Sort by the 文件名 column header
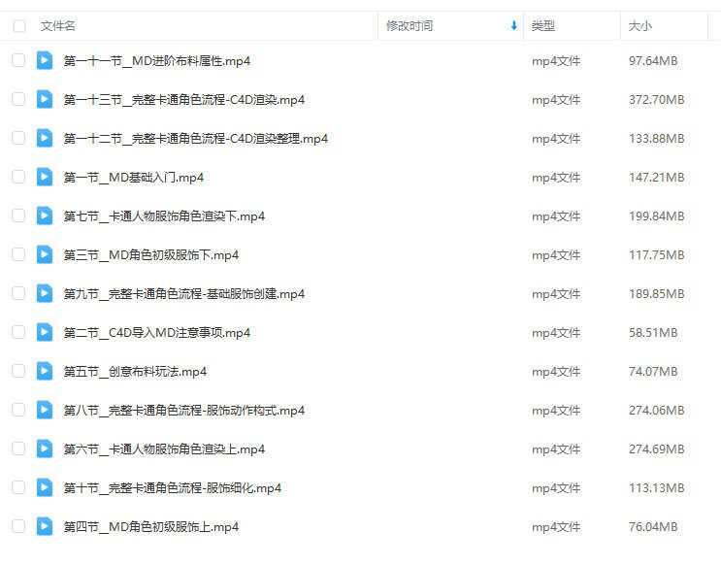This screenshot has width=721, height=565. coord(58,26)
